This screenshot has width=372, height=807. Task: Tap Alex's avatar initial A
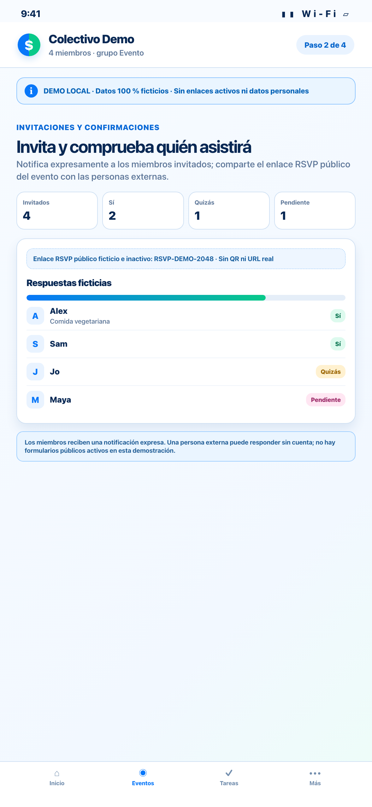tap(35, 316)
